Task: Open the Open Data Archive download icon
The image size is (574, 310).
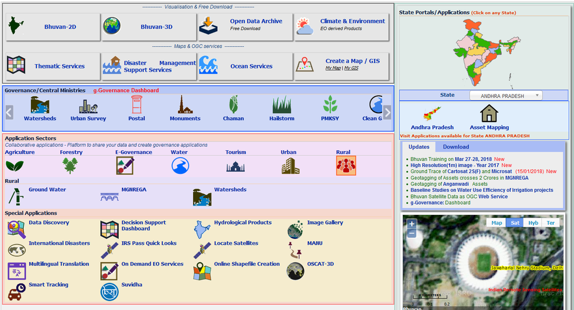Action: coord(208,26)
